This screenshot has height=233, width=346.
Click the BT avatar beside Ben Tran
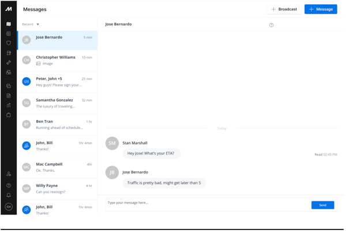[27, 124]
